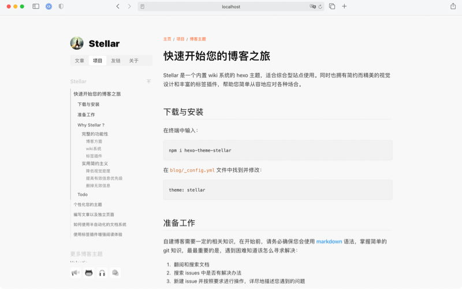The height and width of the screenshot is (289, 462).
Task: Click the Stellar avatar logo image
Action: [77, 43]
